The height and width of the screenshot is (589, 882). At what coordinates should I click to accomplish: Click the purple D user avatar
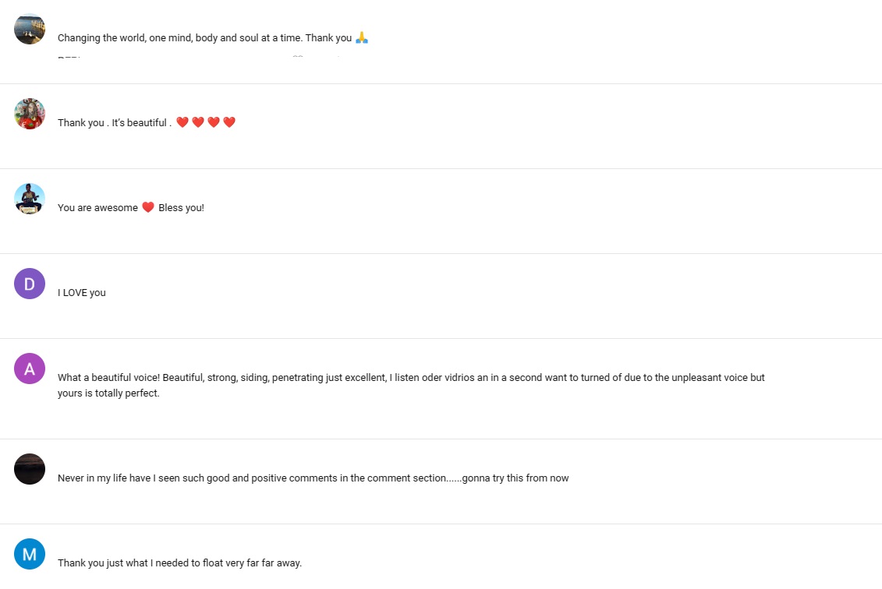30,284
